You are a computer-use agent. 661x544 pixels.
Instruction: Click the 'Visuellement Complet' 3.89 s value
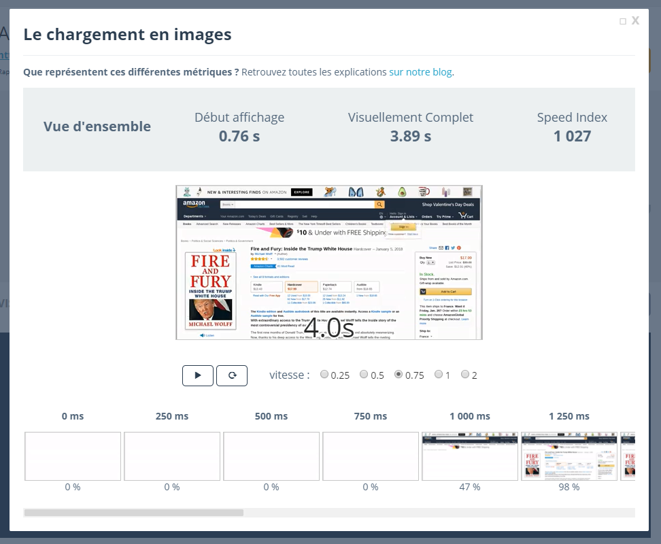coord(411,136)
